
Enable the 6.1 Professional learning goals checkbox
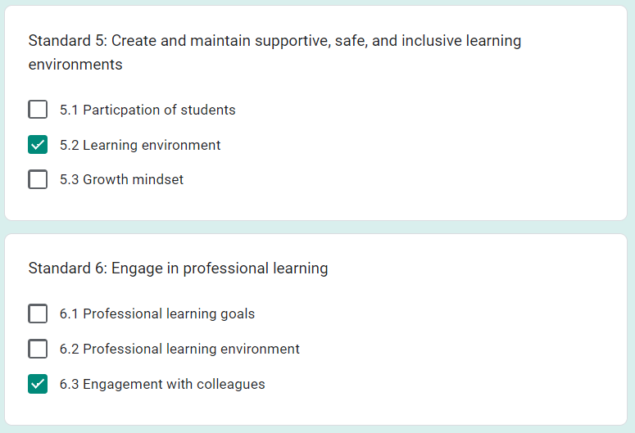click(38, 313)
